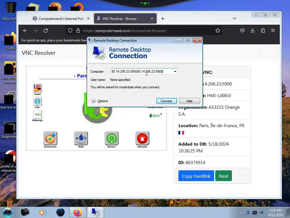Open the Firefox hamburger menu
Image resolution: width=290 pixels, height=218 pixels.
coord(273,30)
